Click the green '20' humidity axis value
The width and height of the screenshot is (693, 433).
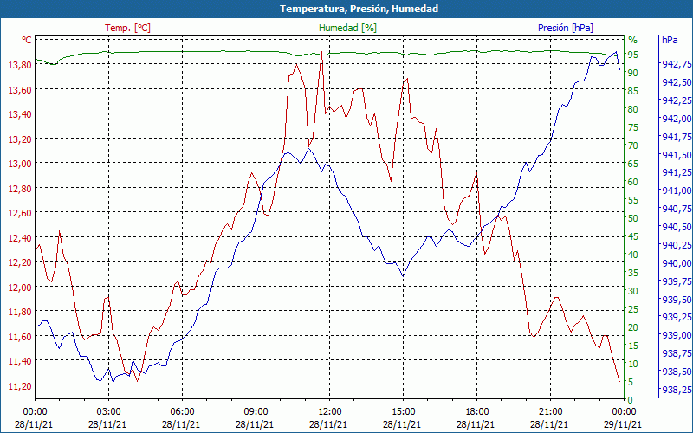(x=633, y=327)
